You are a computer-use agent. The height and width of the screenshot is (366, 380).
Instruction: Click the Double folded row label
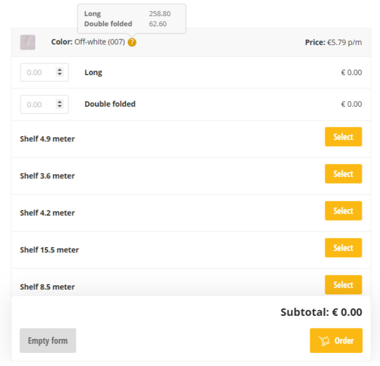coord(110,104)
